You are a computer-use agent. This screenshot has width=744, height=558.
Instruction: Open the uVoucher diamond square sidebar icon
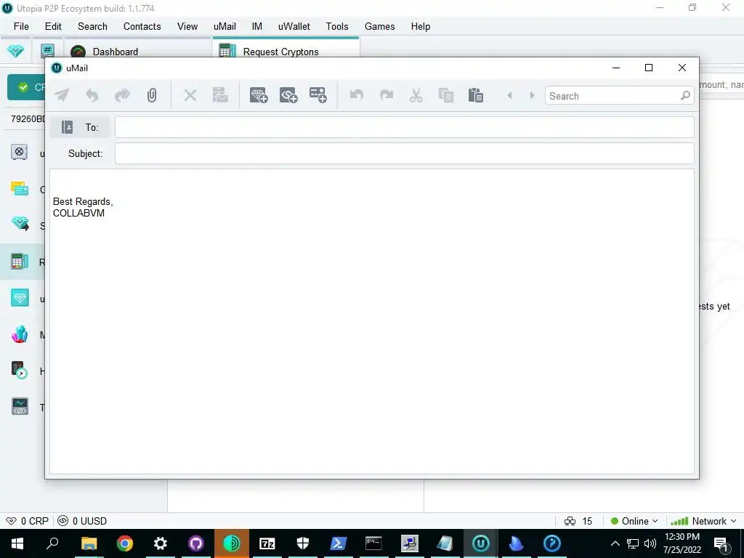click(20, 297)
